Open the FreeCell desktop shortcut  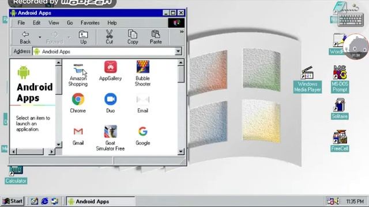340,141
